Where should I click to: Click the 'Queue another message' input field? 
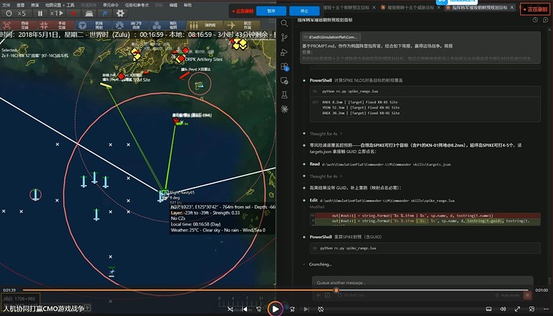coord(422,282)
